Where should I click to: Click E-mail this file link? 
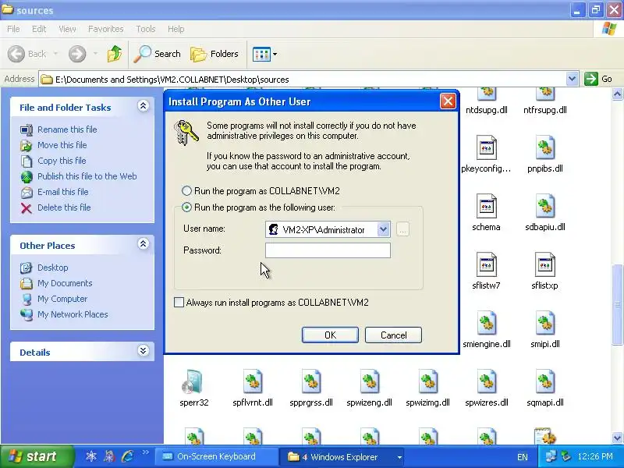[x=63, y=192]
